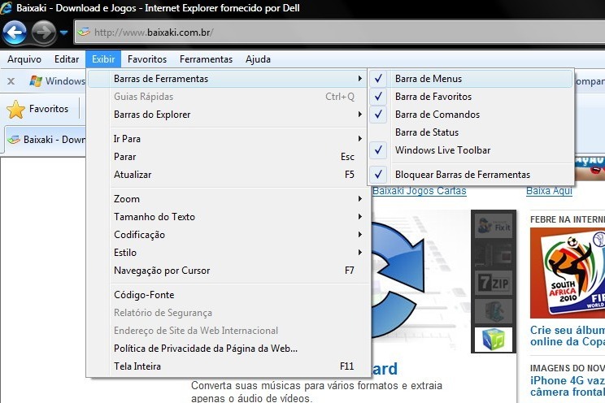Image resolution: width=605 pixels, height=403 pixels.
Task: Expand the Ir Para submenu
Action: point(228,139)
